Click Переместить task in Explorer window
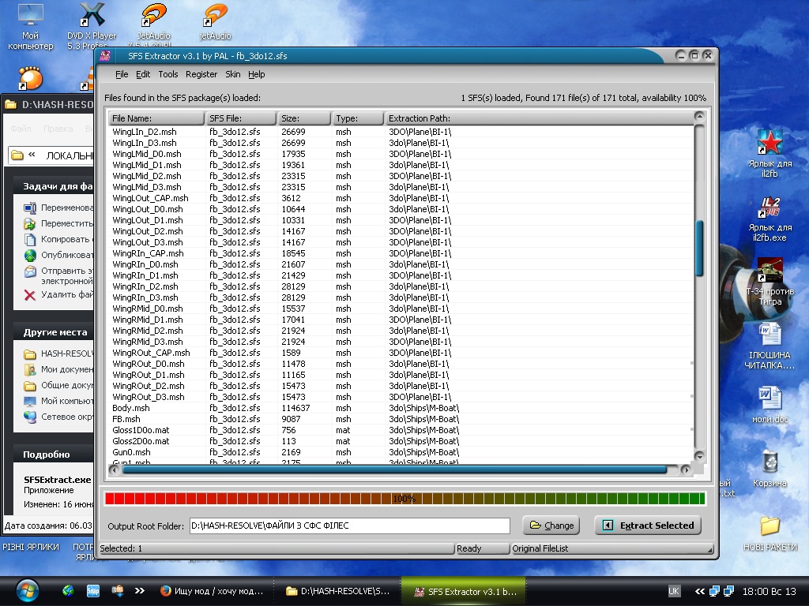 tap(58, 223)
